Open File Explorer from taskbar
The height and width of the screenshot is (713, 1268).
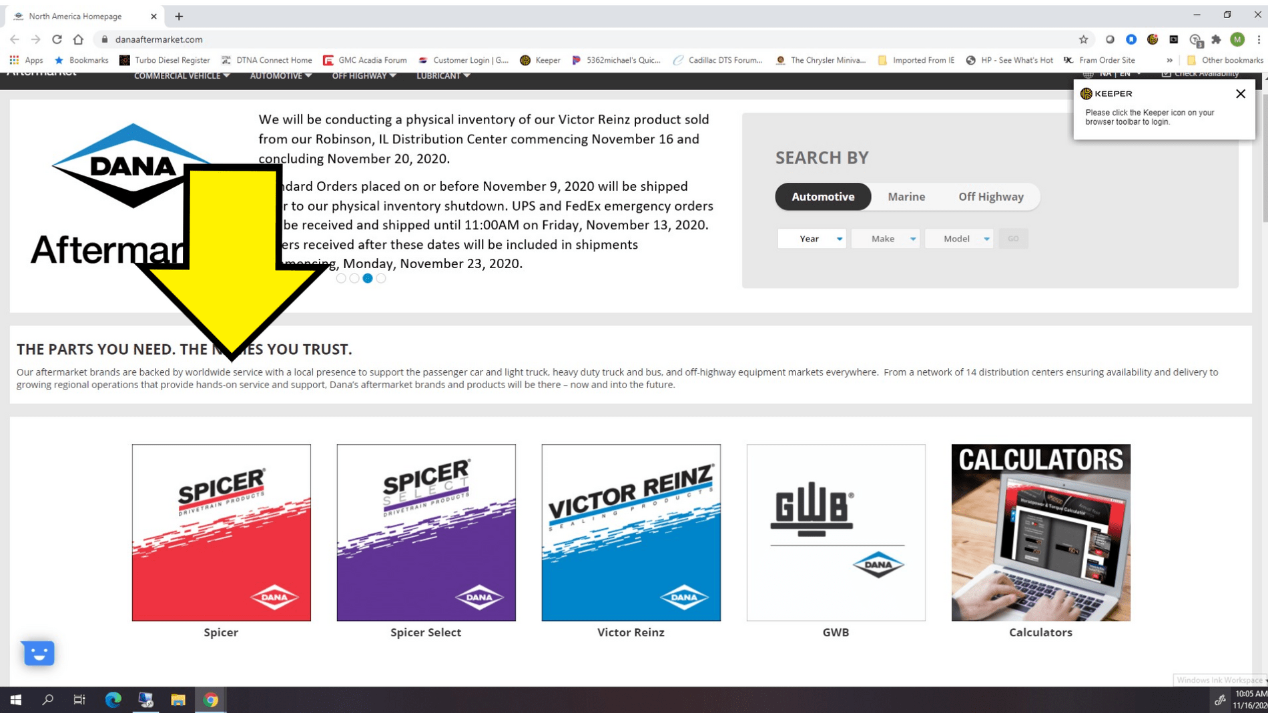[x=178, y=700]
